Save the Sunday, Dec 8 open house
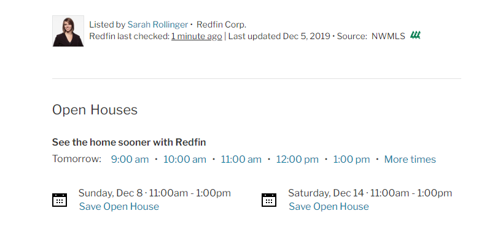 pos(119,206)
